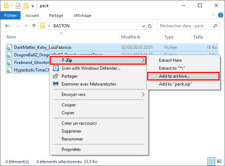Click the Windows Defender shield icon
The image size is (225, 166).
(x=56, y=68)
